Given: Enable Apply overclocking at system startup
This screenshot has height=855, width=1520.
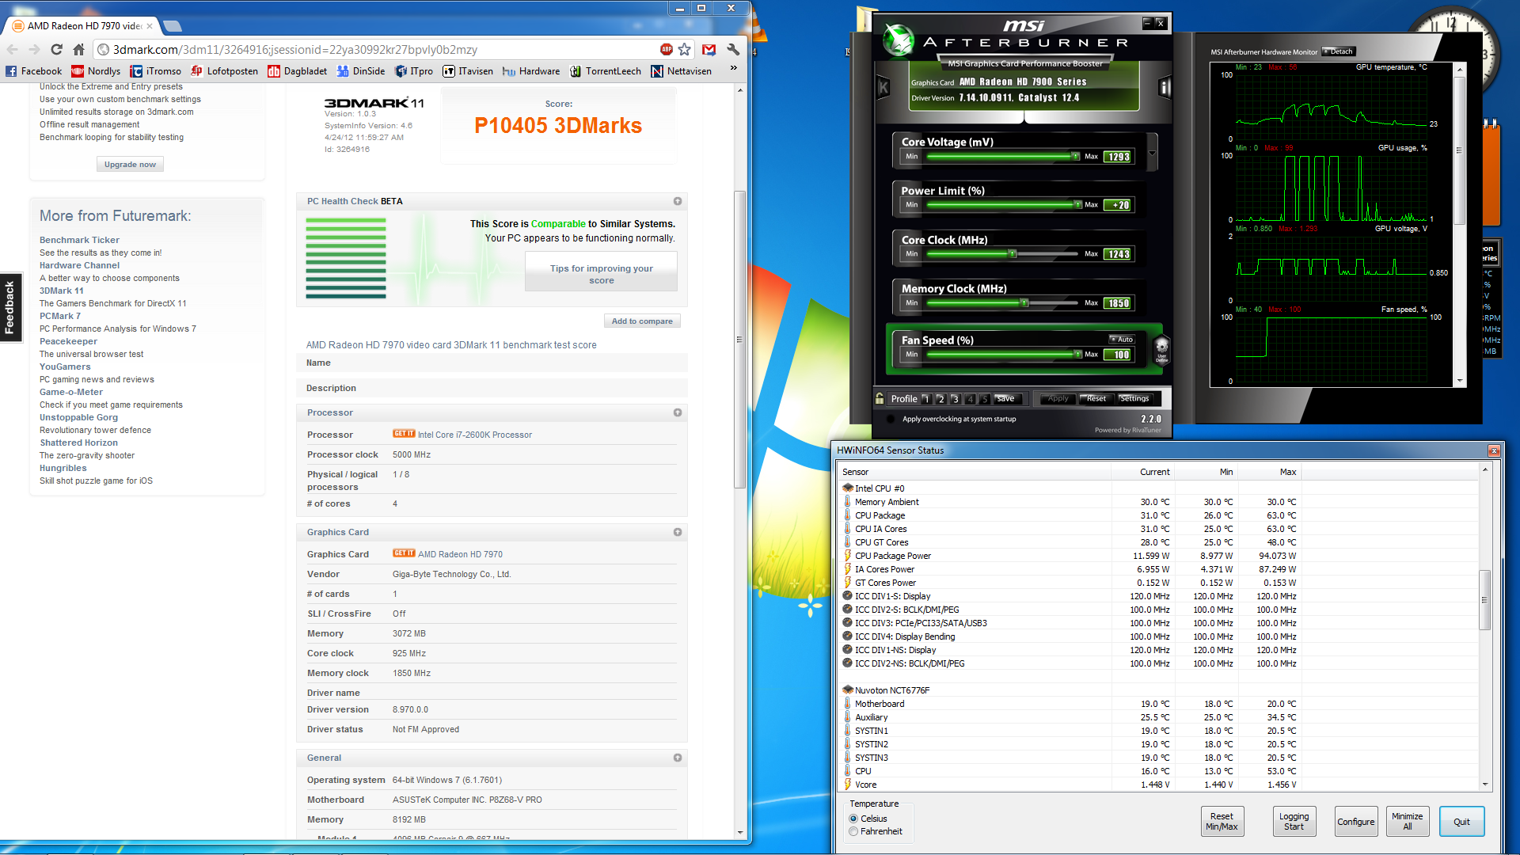Looking at the screenshot, I should 891,420.
